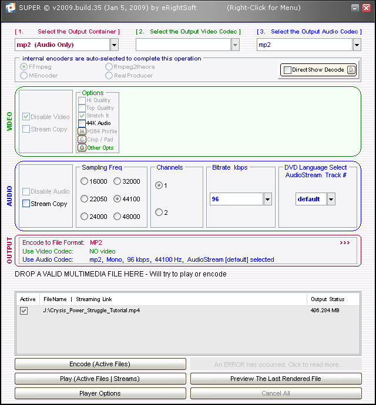Choose 2 audio channels

(x=159, y=212)
